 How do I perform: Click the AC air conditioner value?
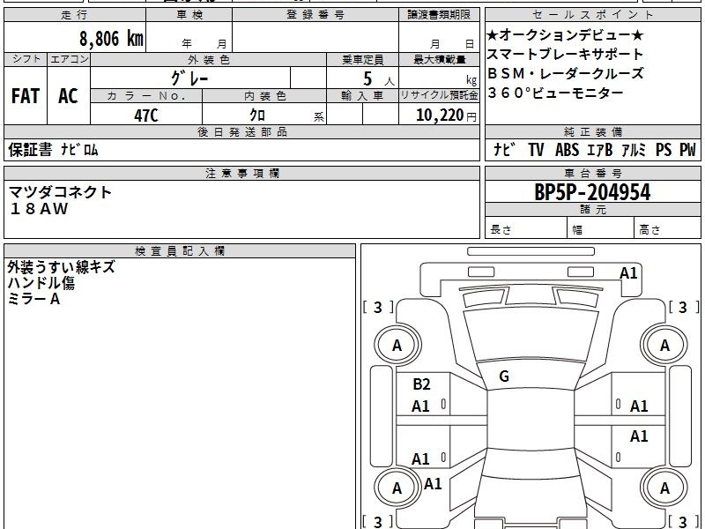(x=69, y=96)
